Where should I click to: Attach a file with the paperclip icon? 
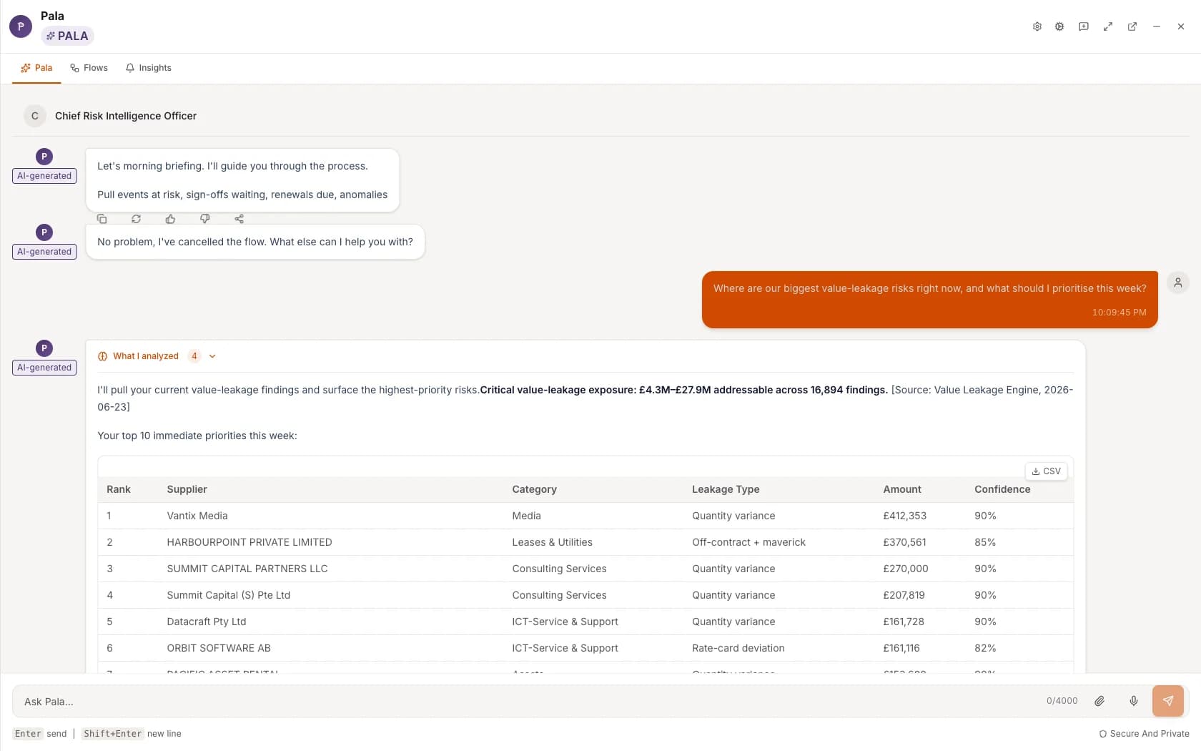coord(1099,701)
